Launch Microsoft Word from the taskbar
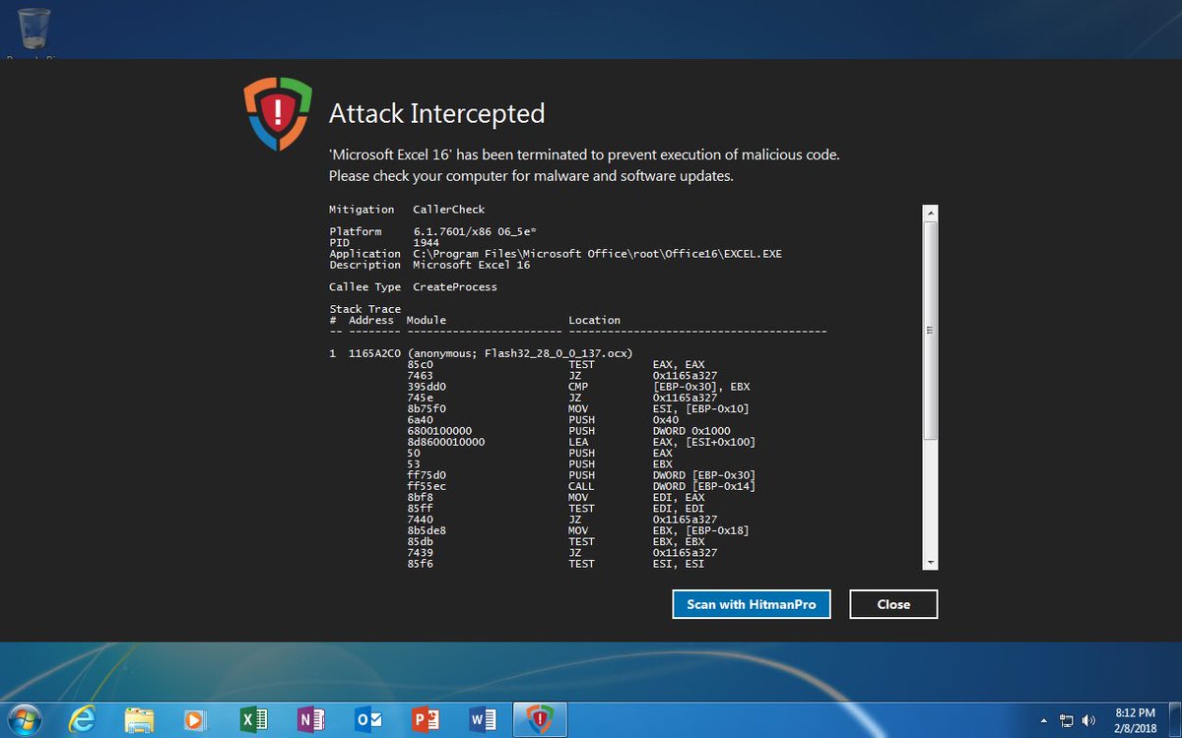1182x738 pixels. coord(481,719)
